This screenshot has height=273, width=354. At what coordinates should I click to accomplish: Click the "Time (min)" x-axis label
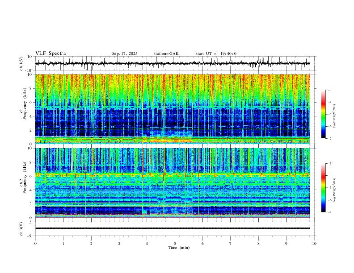[179, 248]
